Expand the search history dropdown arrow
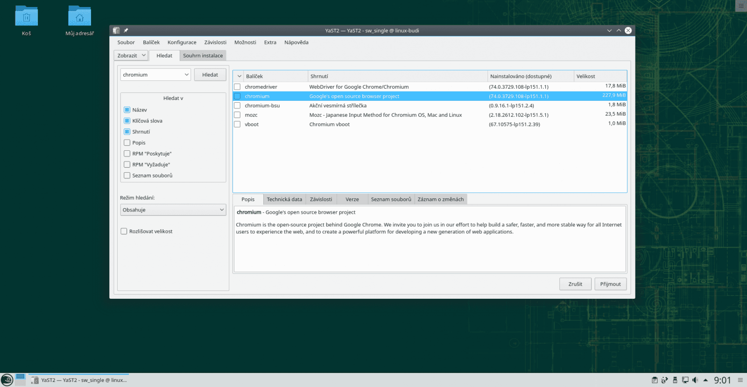Screen dimensions: 747x387 [x=187, y=75]
